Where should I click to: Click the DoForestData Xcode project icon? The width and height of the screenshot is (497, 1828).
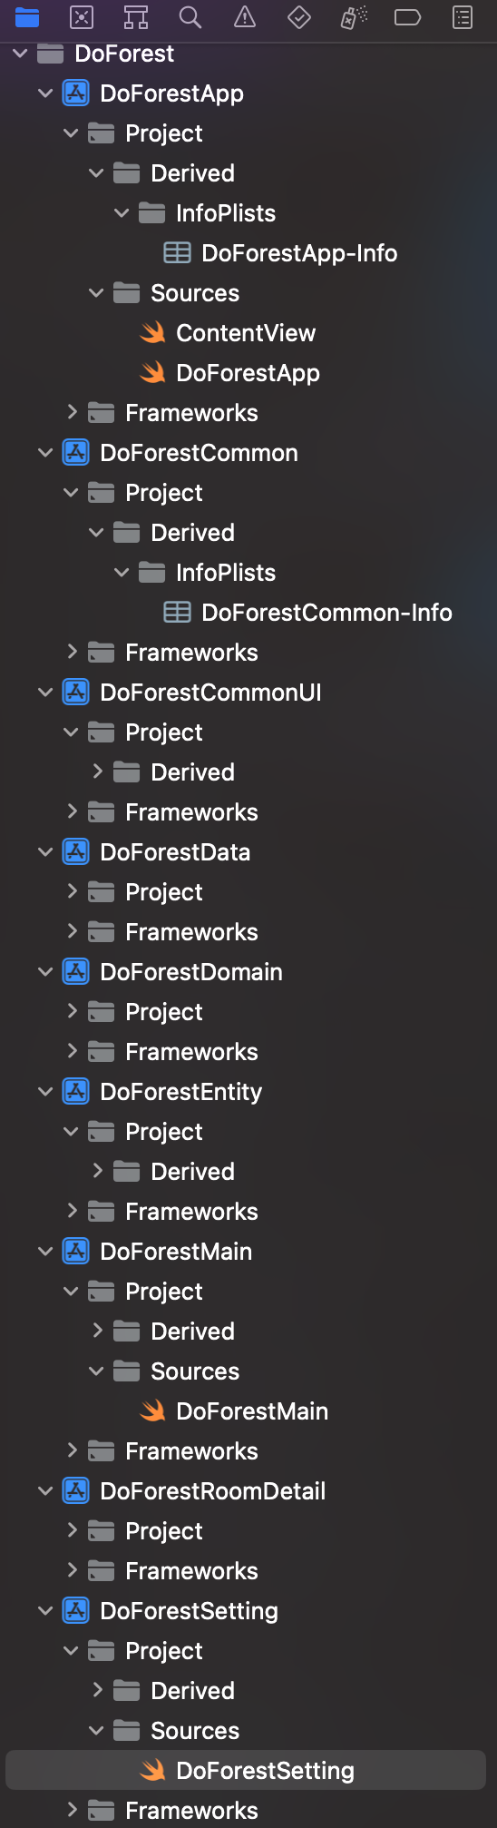[x=75, y=852]
